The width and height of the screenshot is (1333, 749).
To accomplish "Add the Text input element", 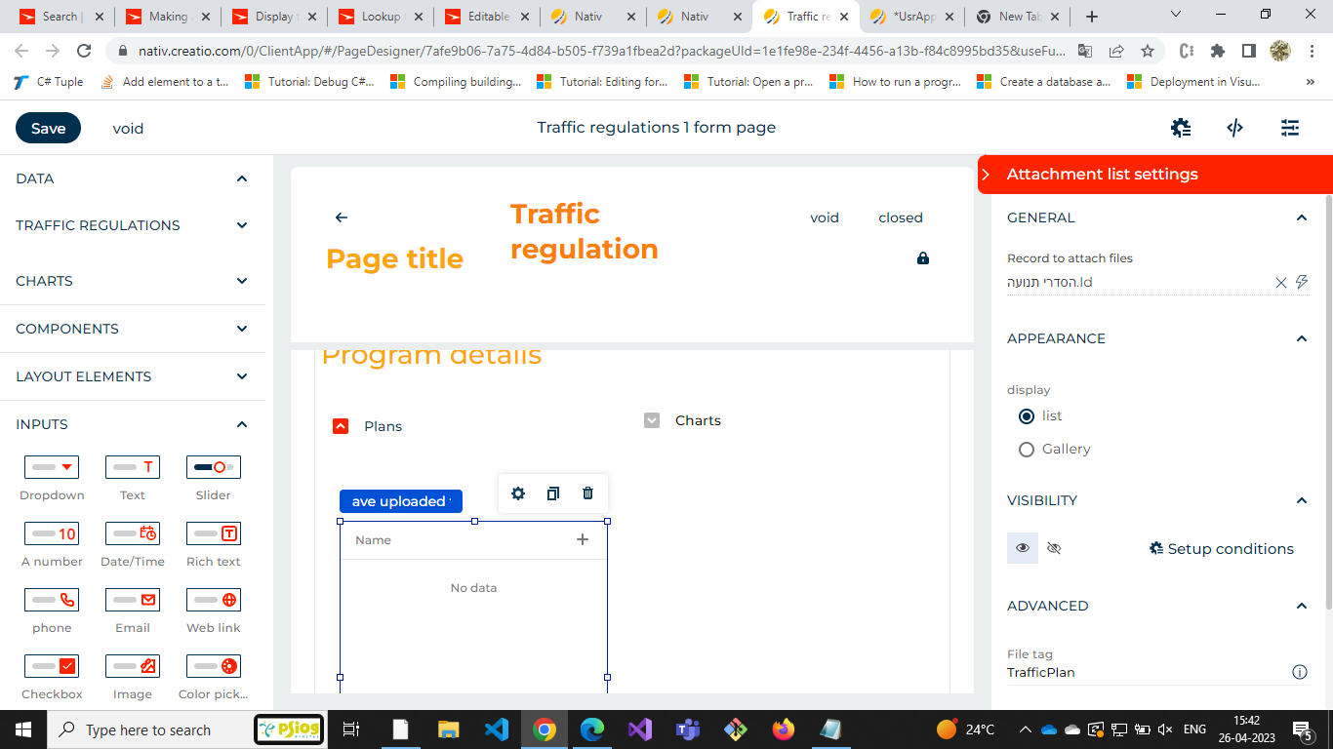I will point(133,478).
